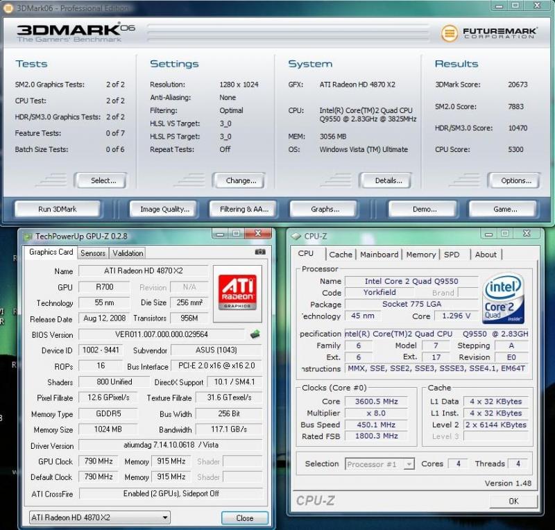Open the Filtering & AA... dialog
This screenshot has height=530, width=555.
coord(244,210)
